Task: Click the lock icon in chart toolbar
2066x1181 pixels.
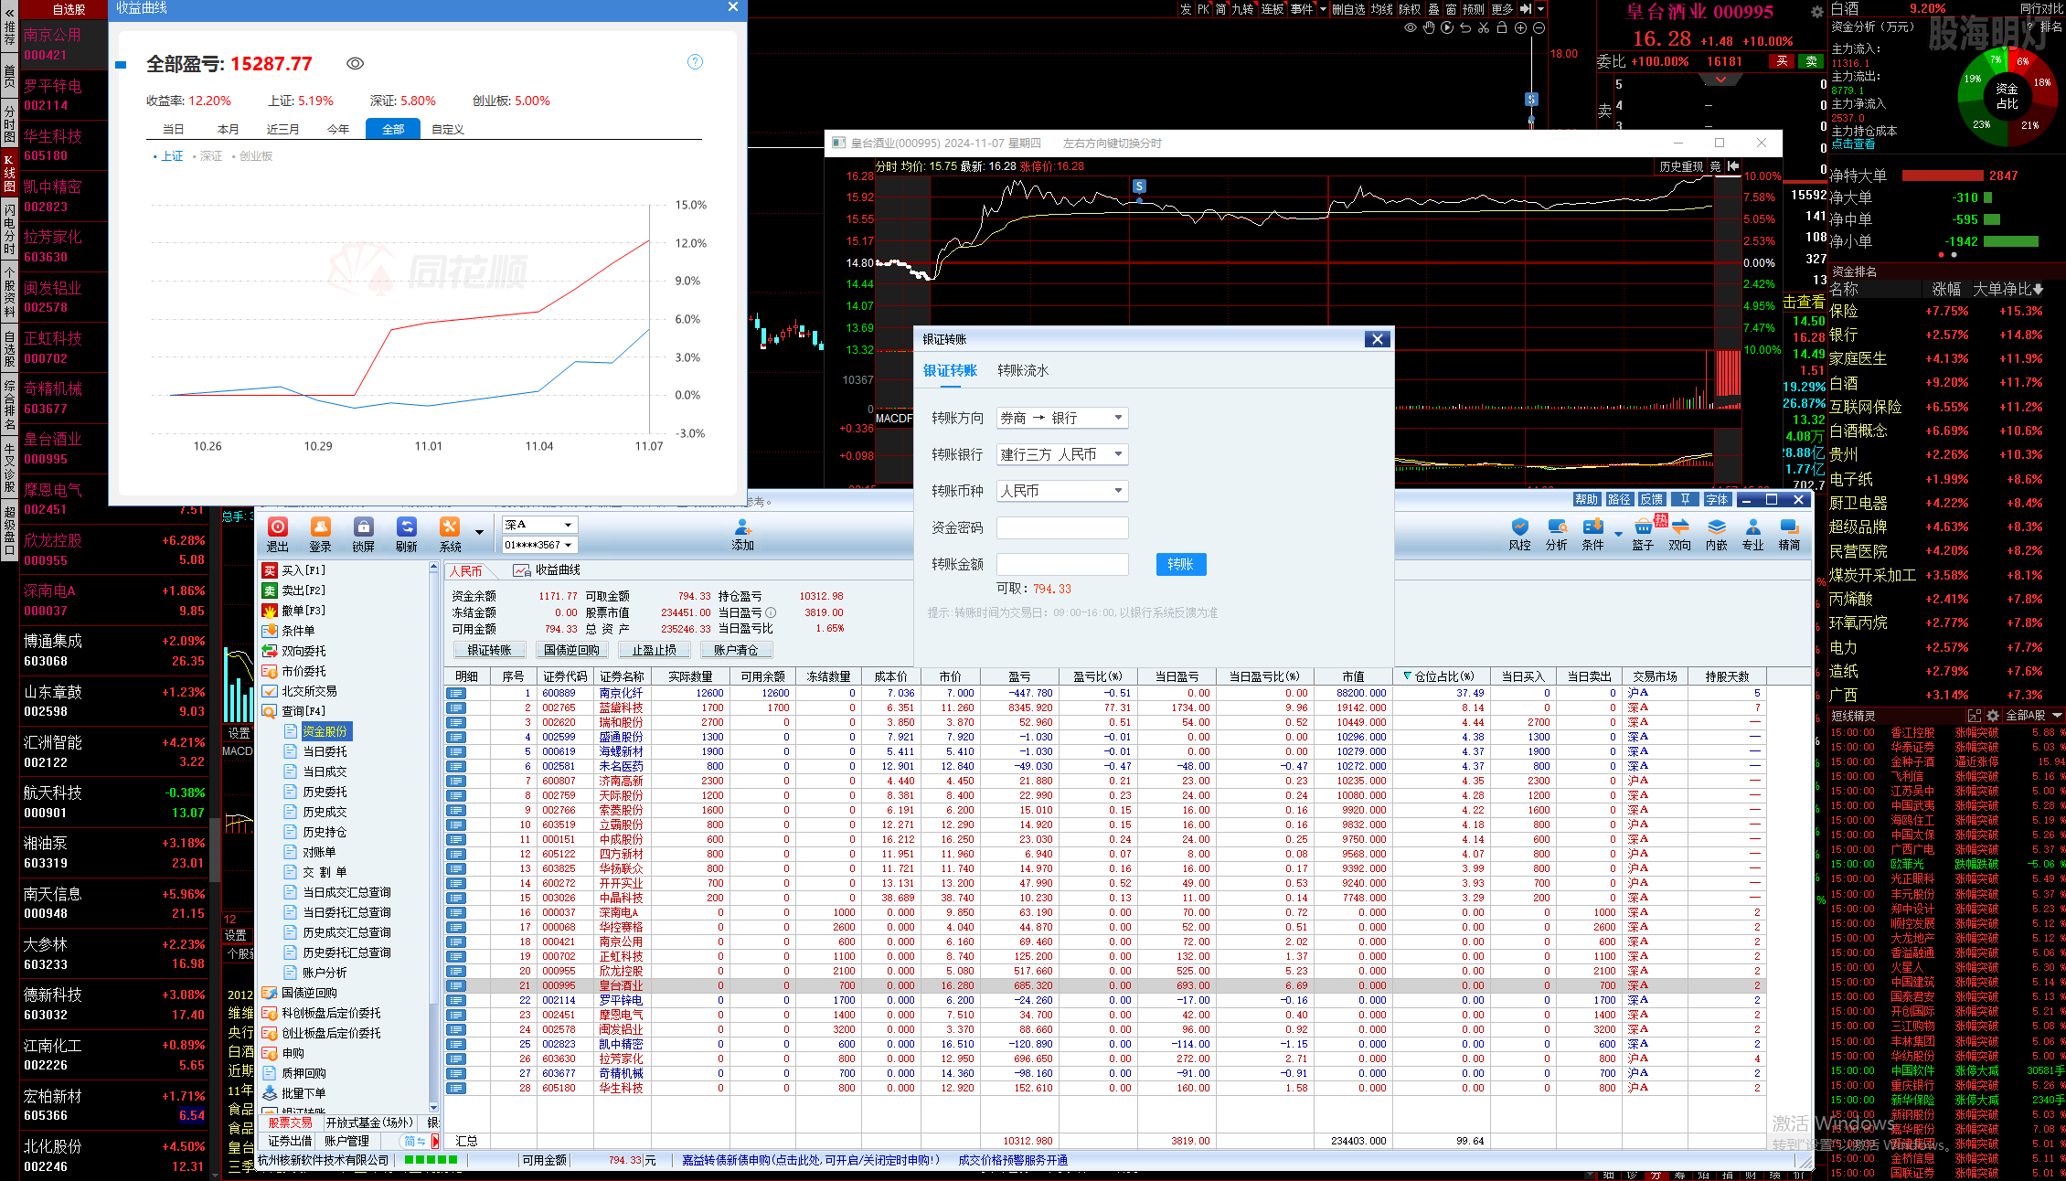Action: (1502, 27)
